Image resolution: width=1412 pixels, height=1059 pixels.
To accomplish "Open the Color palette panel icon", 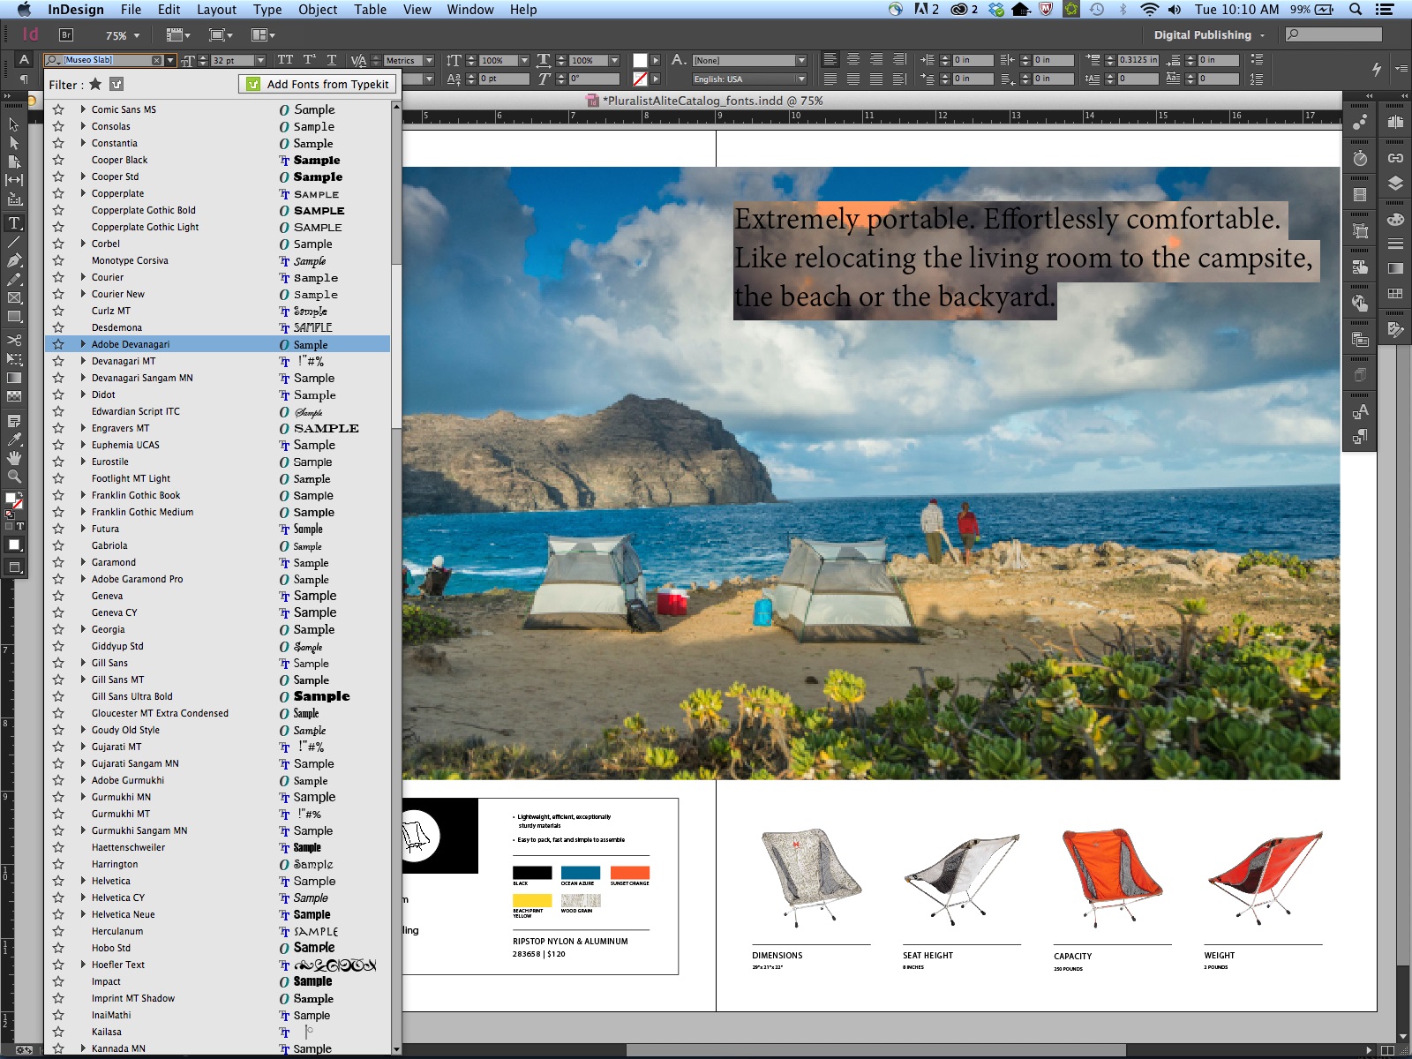I will pyautogui.click(x=1395, y=219).
